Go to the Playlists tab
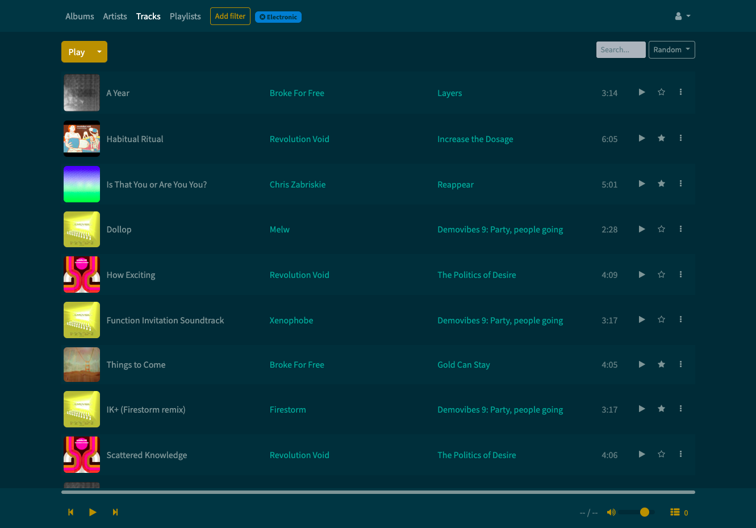Screen dimensions: 756x528 coord(185,16)
